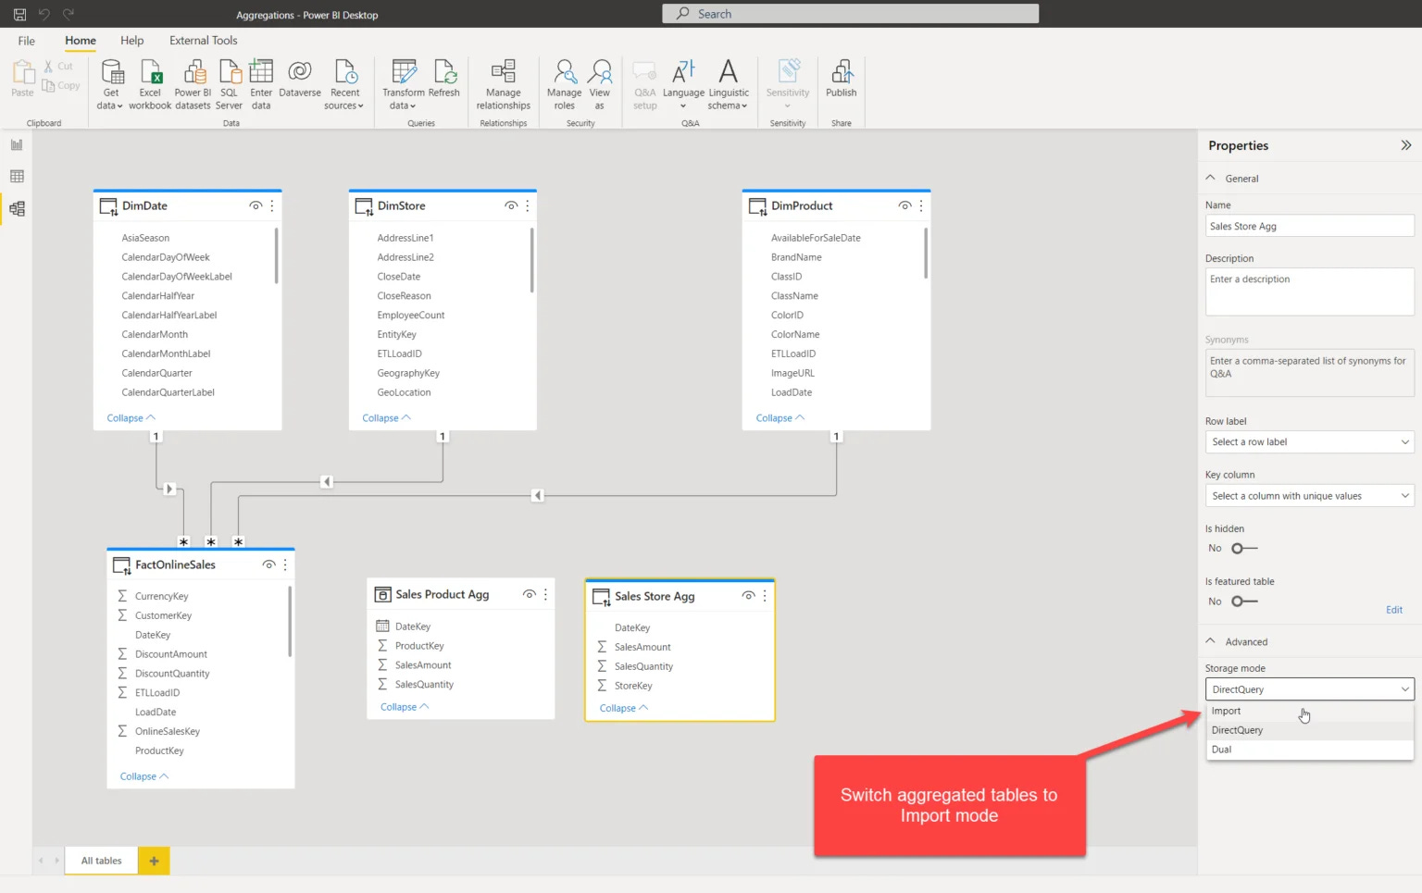Save the file from title bar

click(19, 14)
